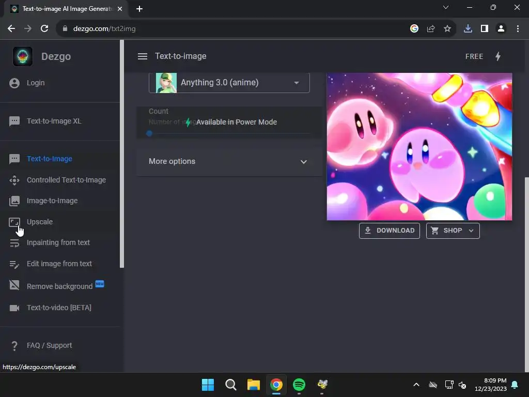
Task: Open browser downloads icon
Action: click(468, 29)
